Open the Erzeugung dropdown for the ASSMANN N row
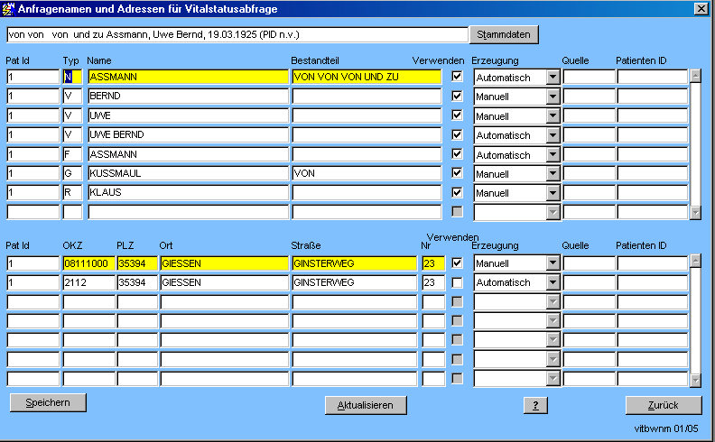Viewport: 715px width, 442px height. [x=553, y=77]
